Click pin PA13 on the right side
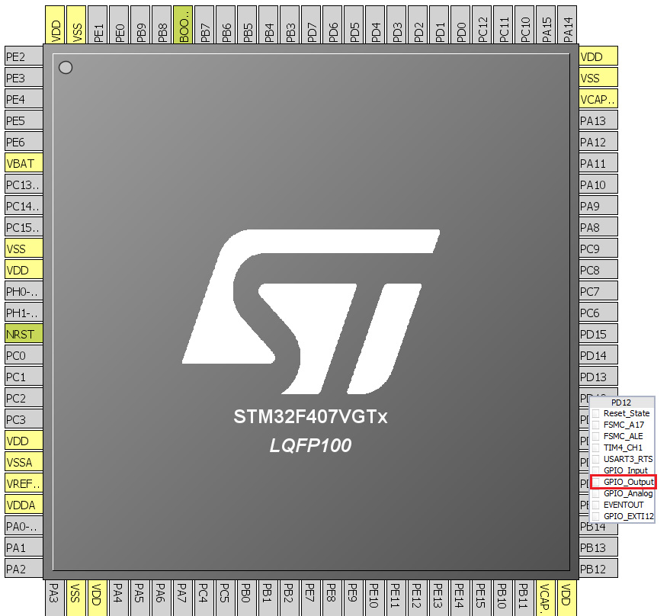Viewport: 670px width, 616px height. (x=598, y=120)
